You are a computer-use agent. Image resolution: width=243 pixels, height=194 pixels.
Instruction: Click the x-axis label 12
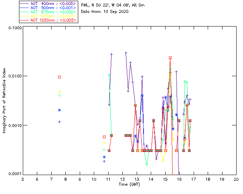pyautogui.click(x=122, y=179)
